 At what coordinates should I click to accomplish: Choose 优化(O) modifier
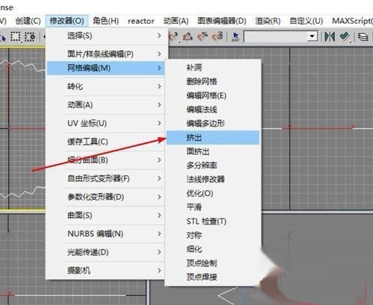coord(213,193)
